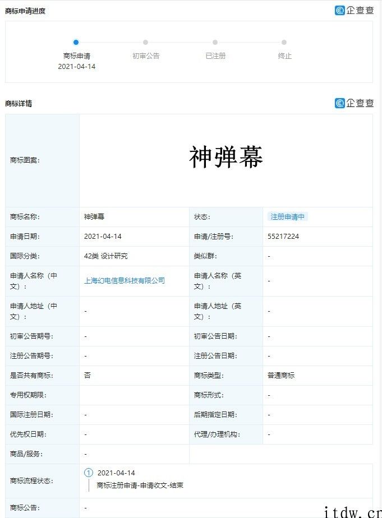This screenshot has width=382, height=518.
Task: Click the 代理/办理机构 label cell
Action: pyautogui.click(x=226, y=434)
